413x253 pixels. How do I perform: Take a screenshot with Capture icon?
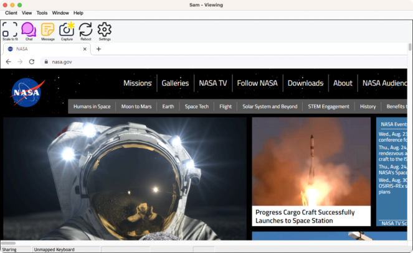click(67, 29)
